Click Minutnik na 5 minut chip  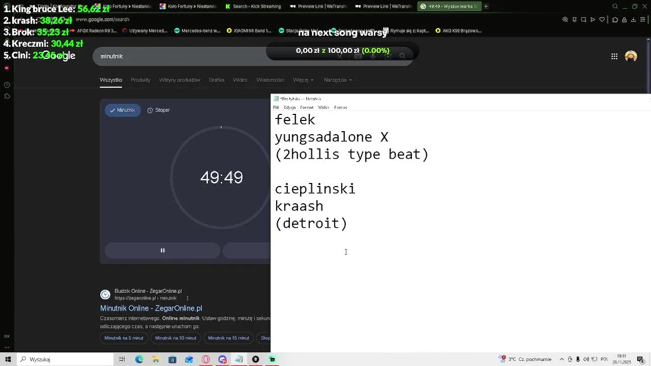[124, 338]
